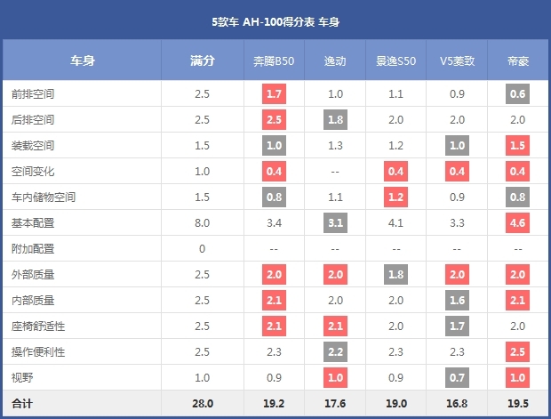Click the table title 5款车 AH-100得分表

[x=275, y=20]
